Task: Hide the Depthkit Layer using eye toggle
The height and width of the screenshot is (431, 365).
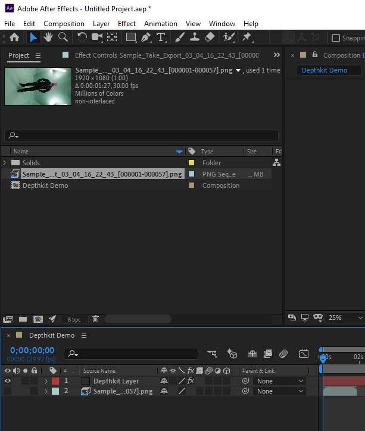Action: tap(8, 381)
